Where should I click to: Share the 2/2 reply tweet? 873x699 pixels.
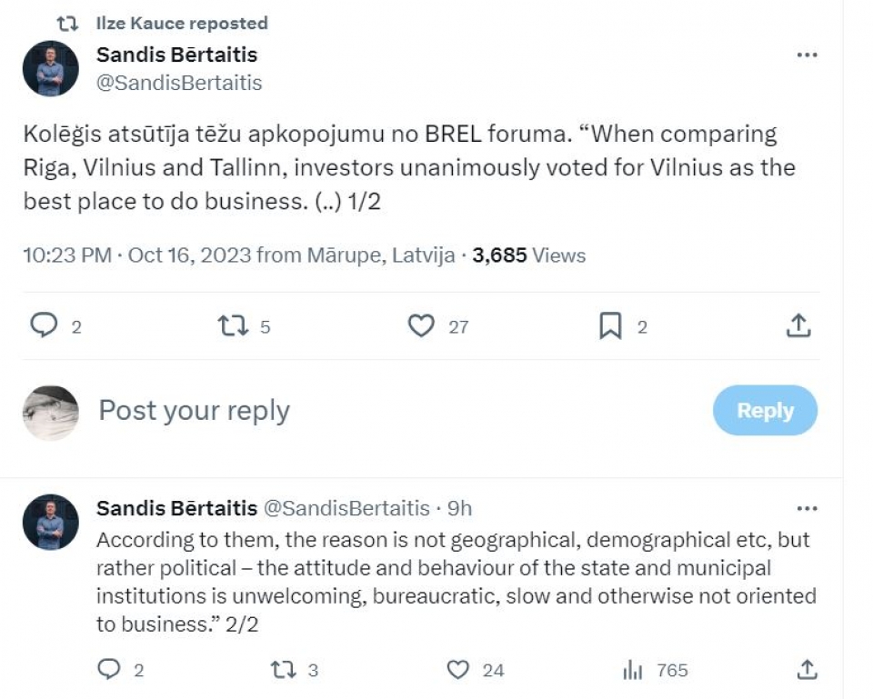click(x=807, y=670)
